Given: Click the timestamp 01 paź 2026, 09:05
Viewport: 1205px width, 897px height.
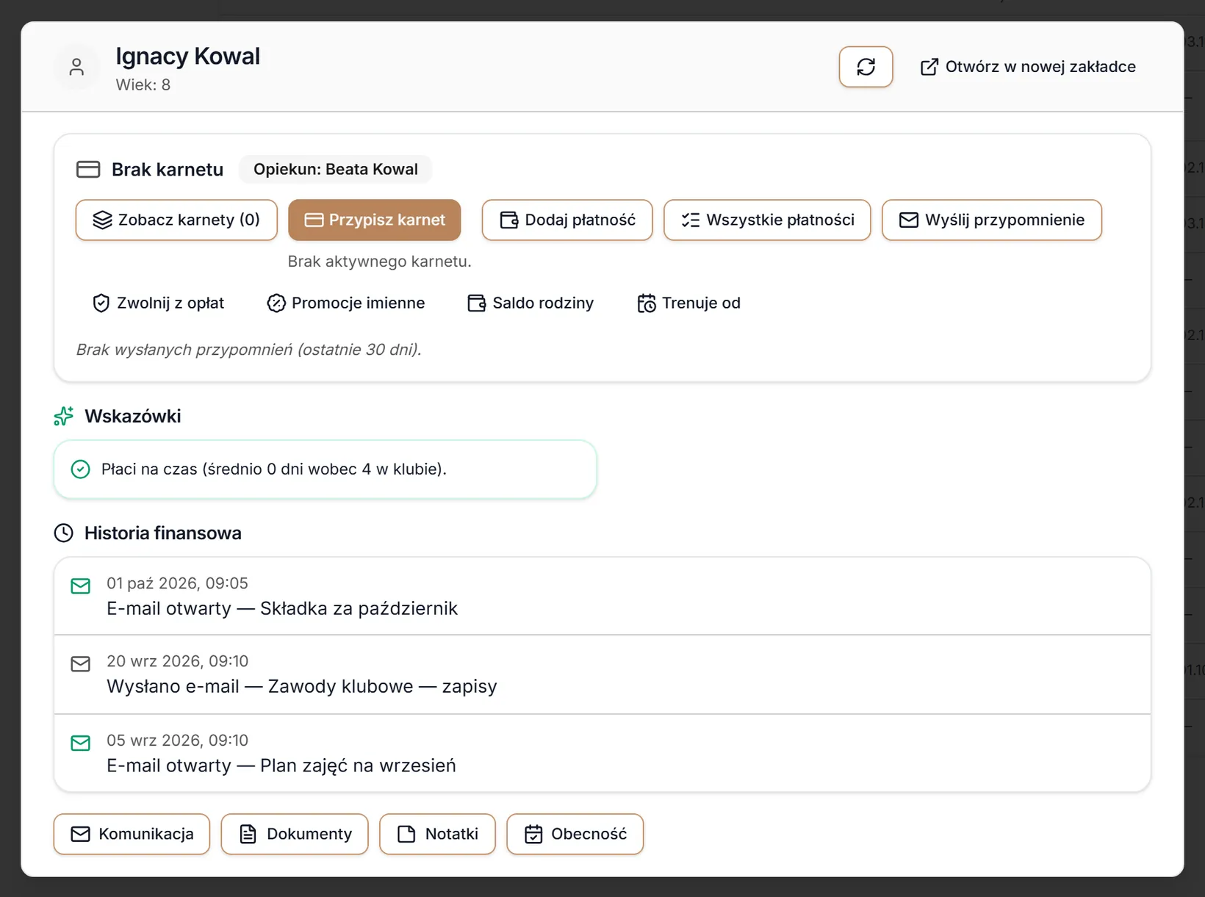Looking at the screenshot, I should pyautogui.click(x=178, y=583).
